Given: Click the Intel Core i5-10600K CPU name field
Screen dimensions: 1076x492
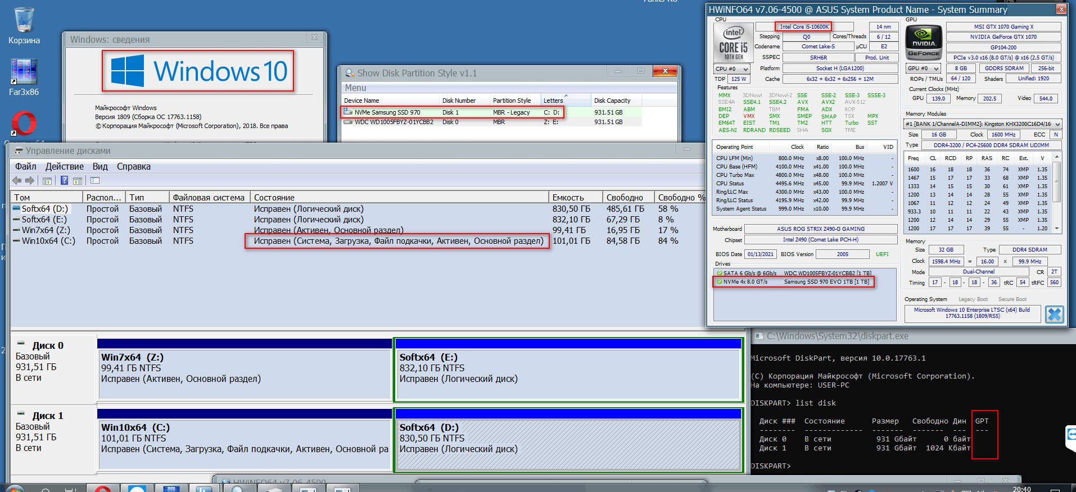Looking at the screenshot, I should [804, 26].
